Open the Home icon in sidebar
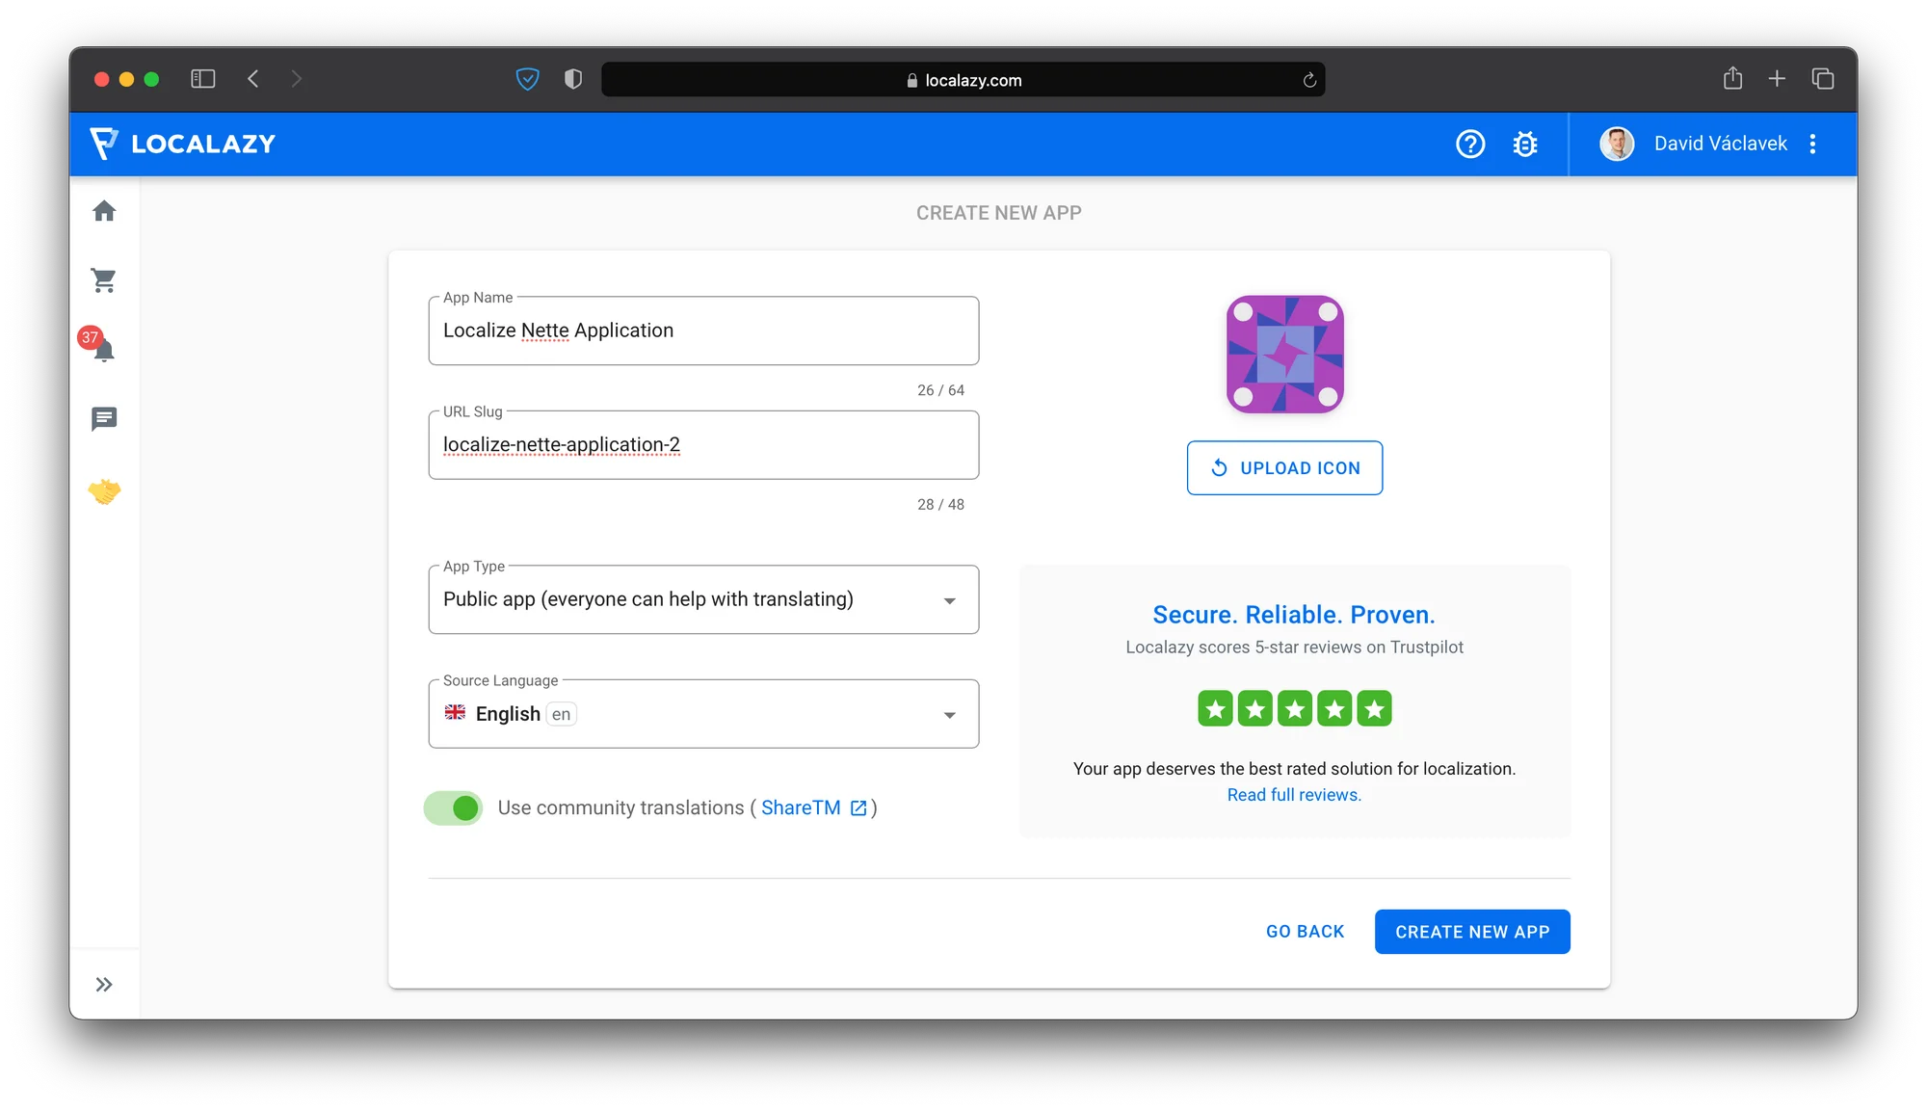 tap(104, 211)
